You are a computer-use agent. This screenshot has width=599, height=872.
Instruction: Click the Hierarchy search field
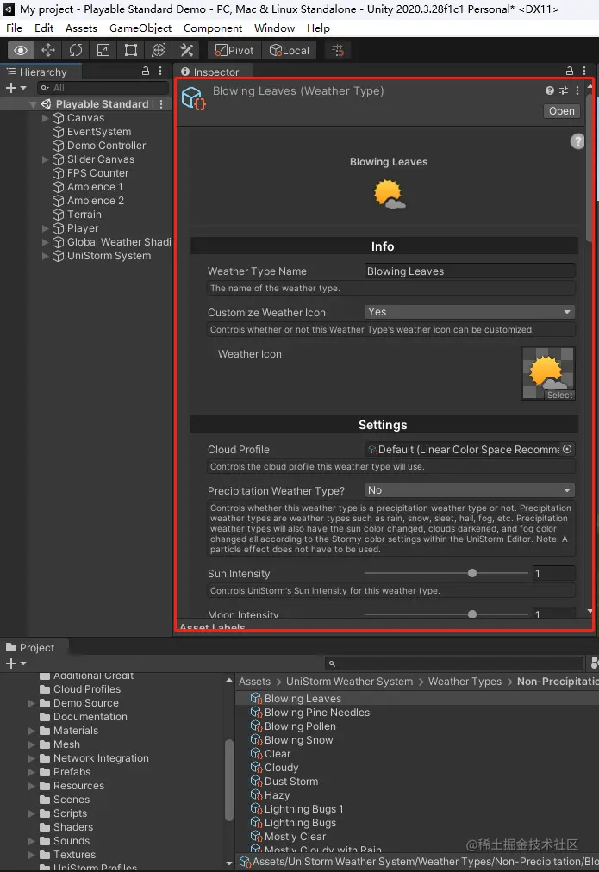click(103, 88)
